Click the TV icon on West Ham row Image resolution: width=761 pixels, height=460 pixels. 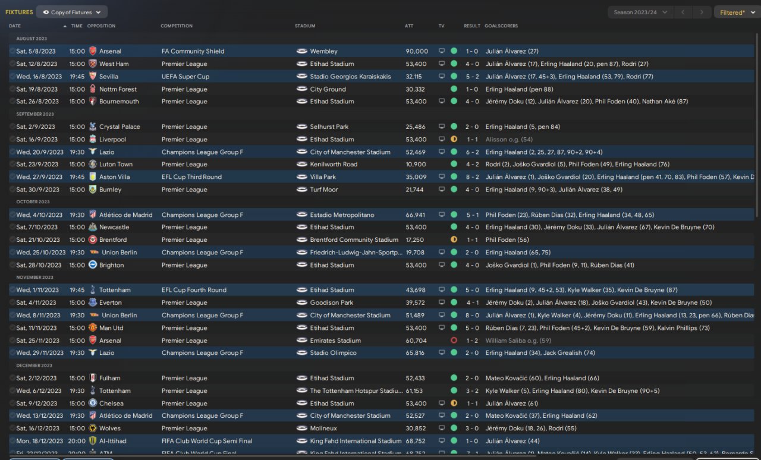[x=442, y=64]
